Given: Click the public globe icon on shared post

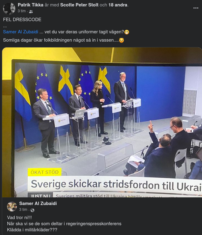Looking at the screenshot, I should [x=32, y=210].
